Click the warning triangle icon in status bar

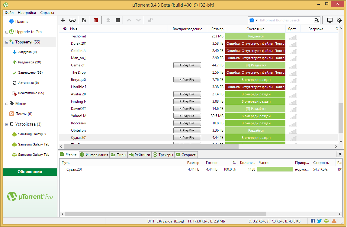point(334,221)
